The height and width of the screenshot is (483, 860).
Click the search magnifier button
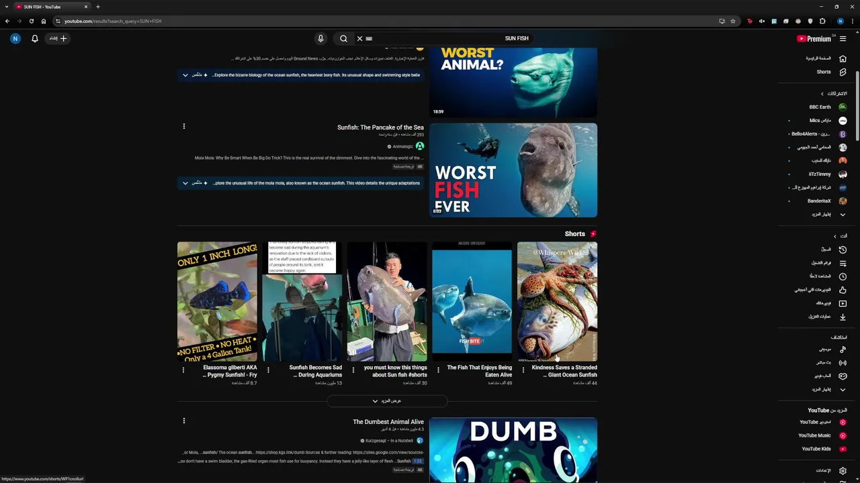click(x=343, y=38)
